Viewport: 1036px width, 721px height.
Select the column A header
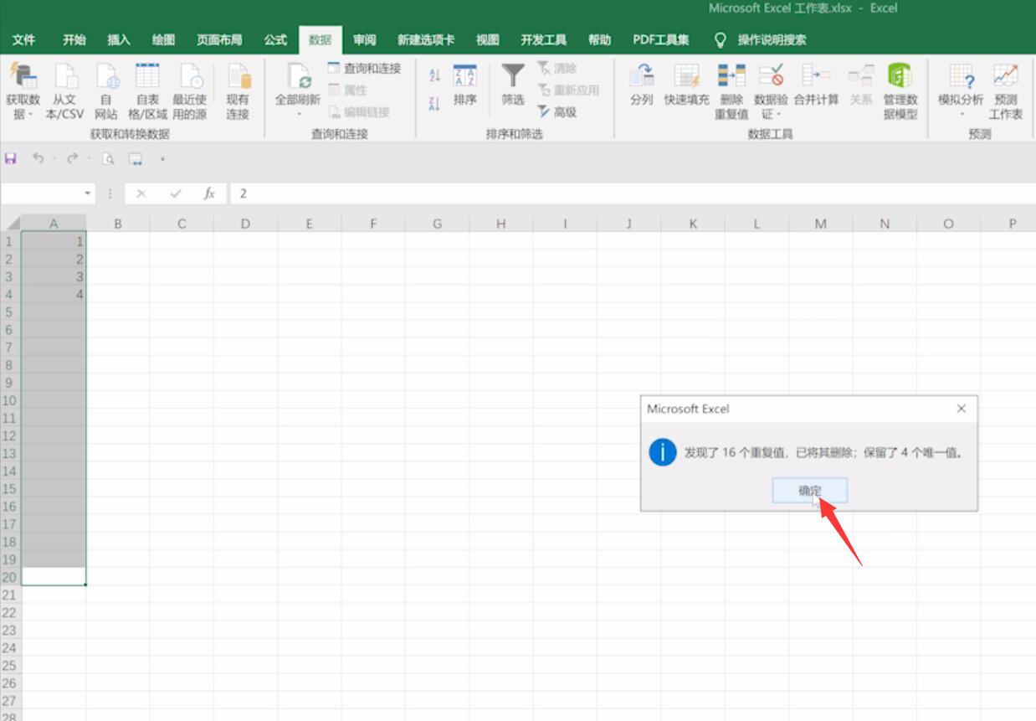click(54, 224)
